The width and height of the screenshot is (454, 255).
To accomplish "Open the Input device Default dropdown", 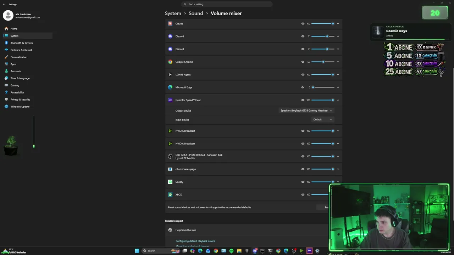I will [x=322, y=120].
